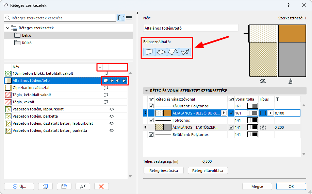Viewport: 312px width, 194px height.
Task: Open the help question mark
Action: point(289,5)
